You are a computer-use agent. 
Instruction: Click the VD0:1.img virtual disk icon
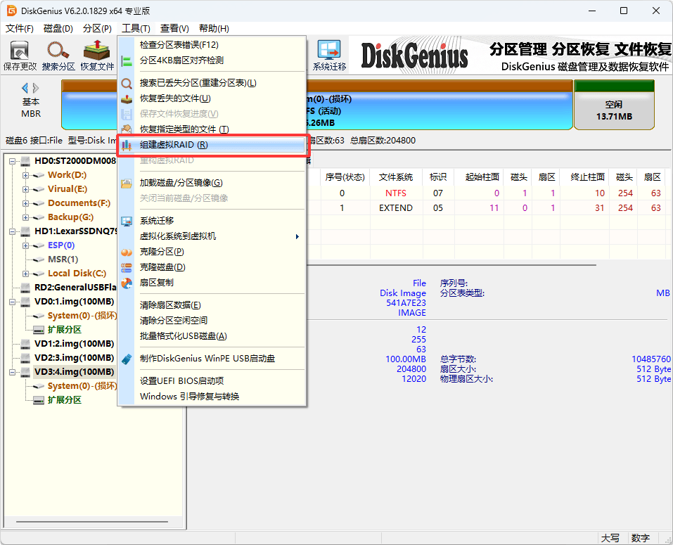click(x=26, y=302)
